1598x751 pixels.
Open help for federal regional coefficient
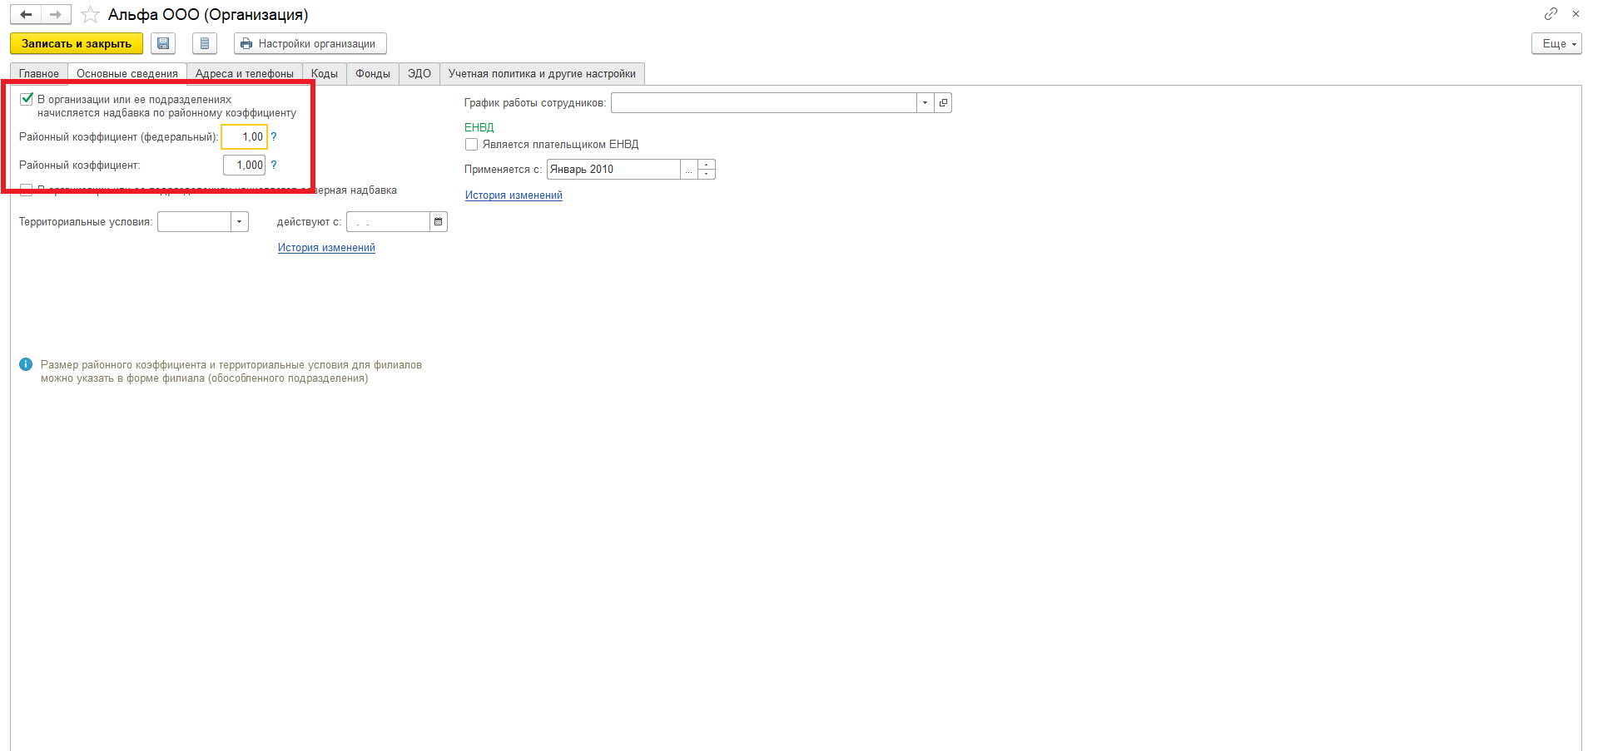click(x=274, y=136)
